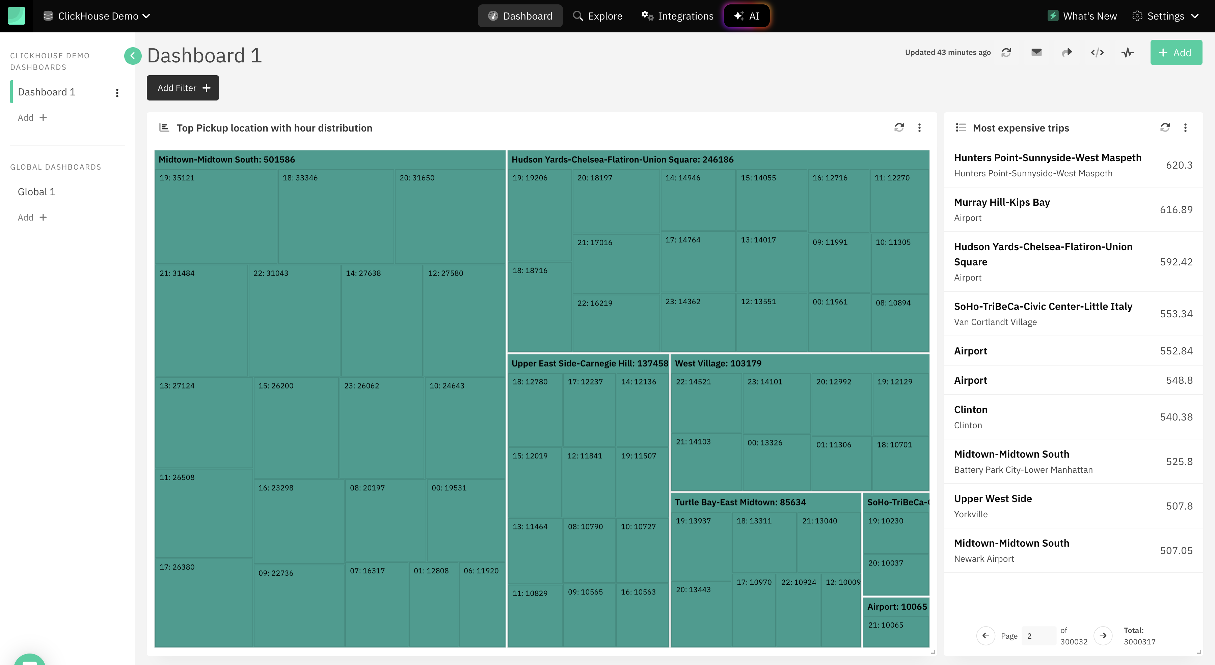Click the green Add button
Viewport: 1215px width, 665px height.
(1176, 52)
